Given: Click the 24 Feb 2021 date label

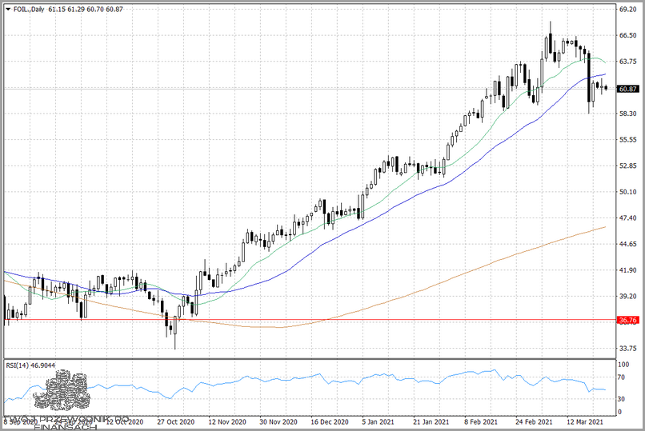Looking at the screenshot, I should [535, 421].
